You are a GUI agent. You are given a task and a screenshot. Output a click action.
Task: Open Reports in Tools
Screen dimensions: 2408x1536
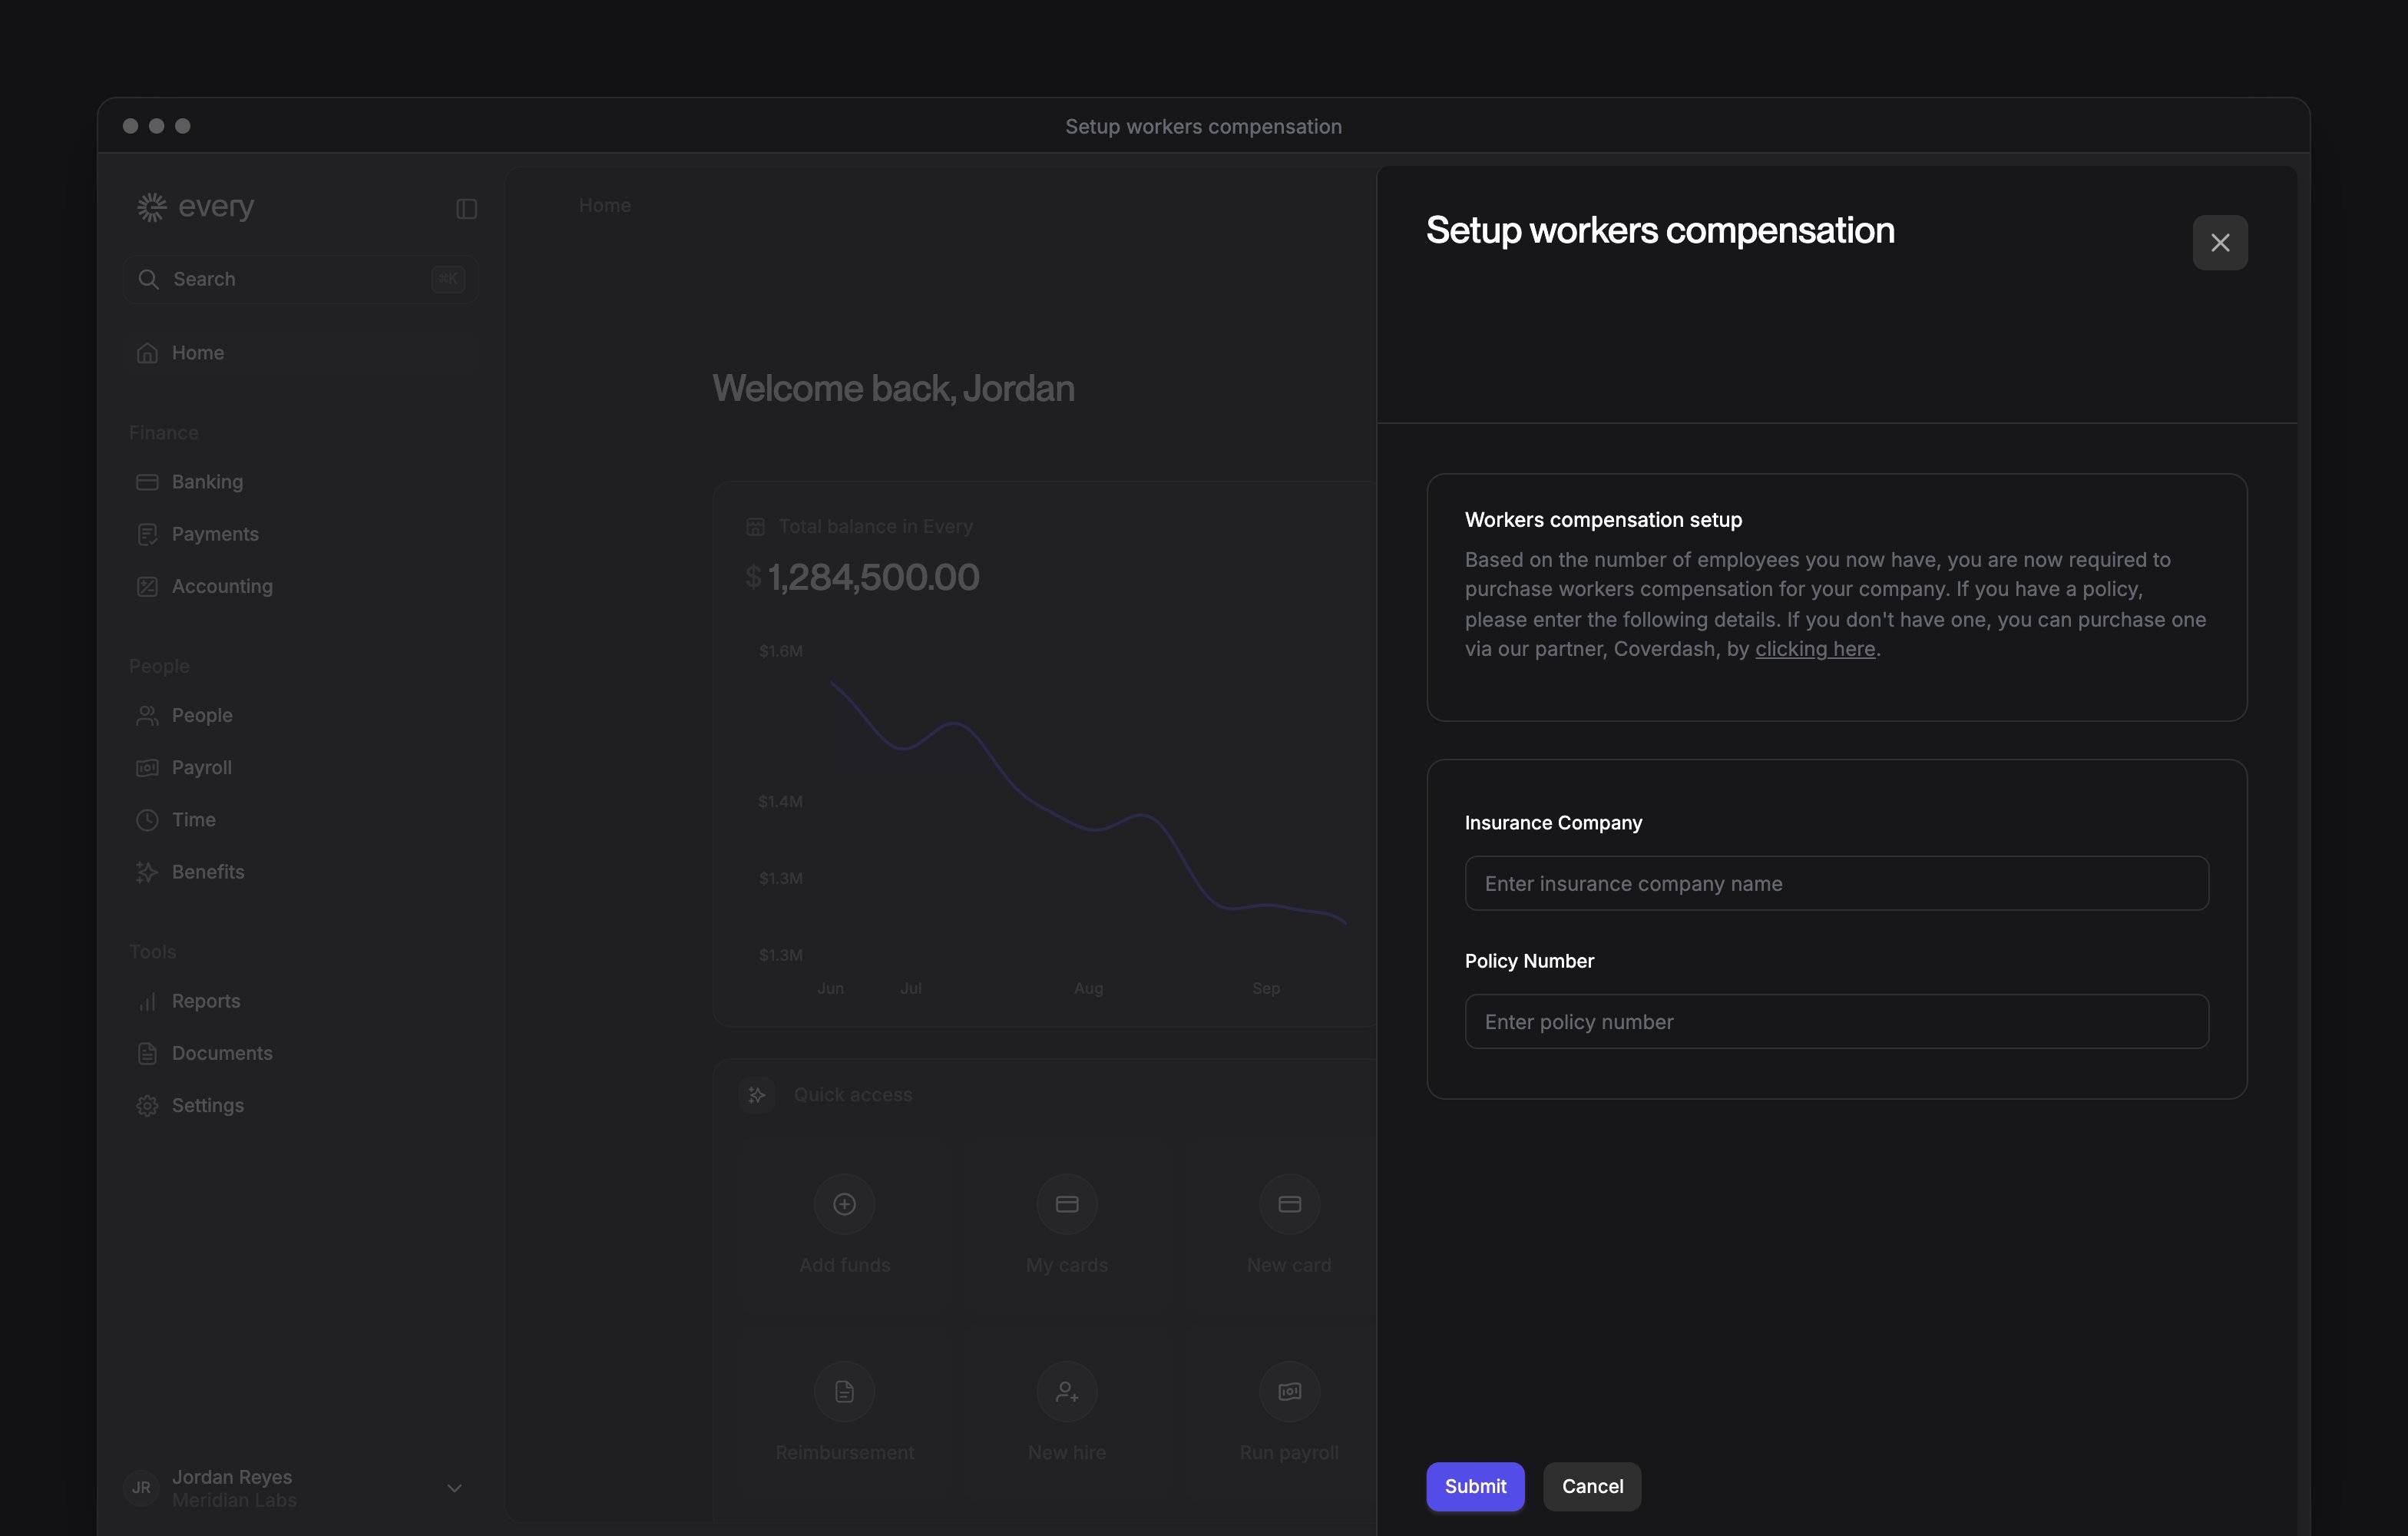point(300,1001)
